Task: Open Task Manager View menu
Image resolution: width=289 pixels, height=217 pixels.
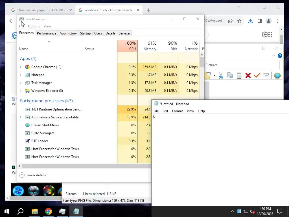Action: click(47, 26)
